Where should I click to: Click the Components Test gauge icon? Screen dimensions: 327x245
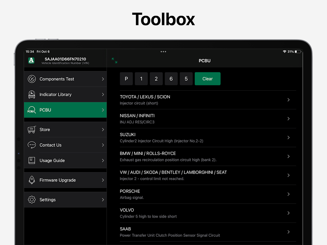pos(32,79)
